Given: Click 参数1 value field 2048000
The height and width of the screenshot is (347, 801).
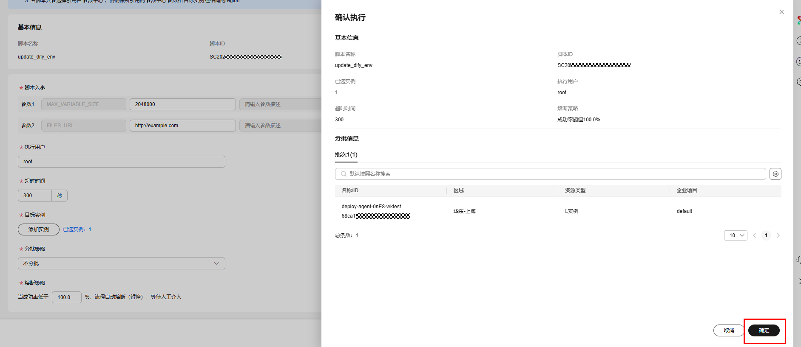Looking at the screenshot, I should click(x=183, y=104).
